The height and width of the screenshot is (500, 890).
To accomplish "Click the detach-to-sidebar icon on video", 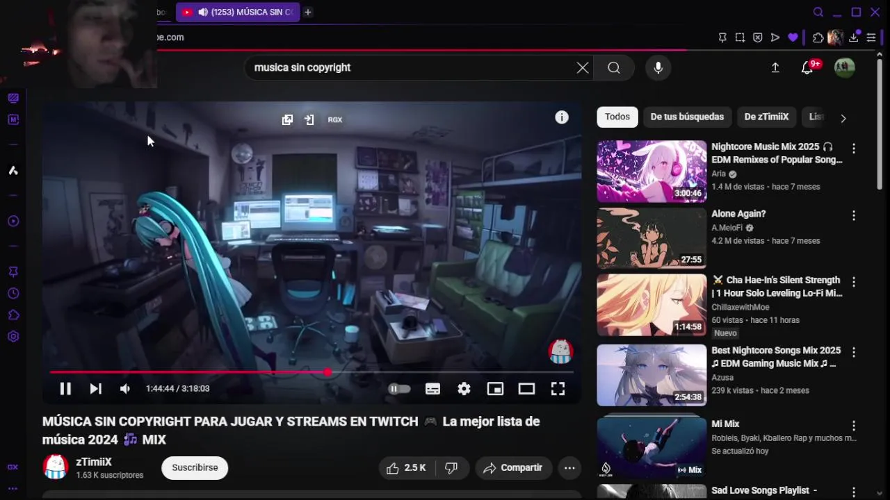I will [309, 119].
